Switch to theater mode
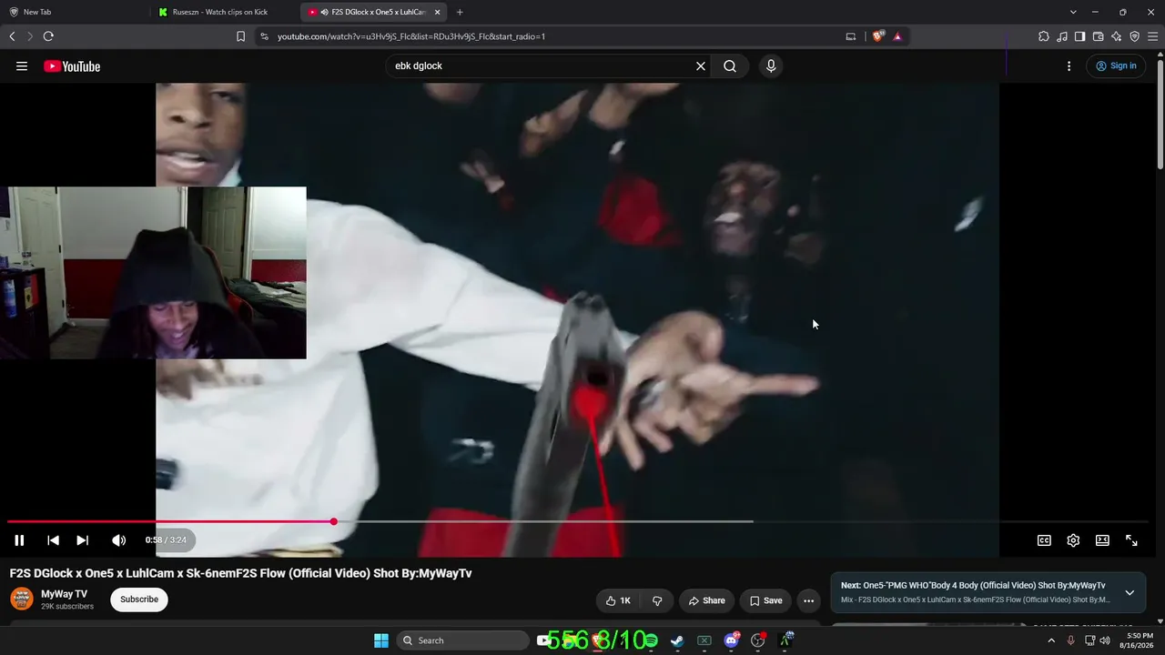Screen dimensions: 1165x655 pyautogui.click(x=1102, y=540)
